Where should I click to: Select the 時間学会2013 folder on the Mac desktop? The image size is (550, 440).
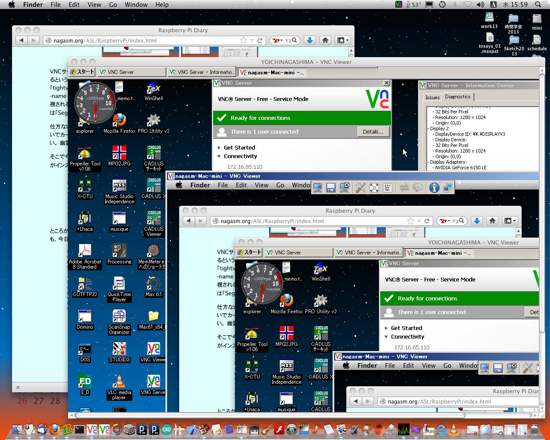(x=513, y=24)
